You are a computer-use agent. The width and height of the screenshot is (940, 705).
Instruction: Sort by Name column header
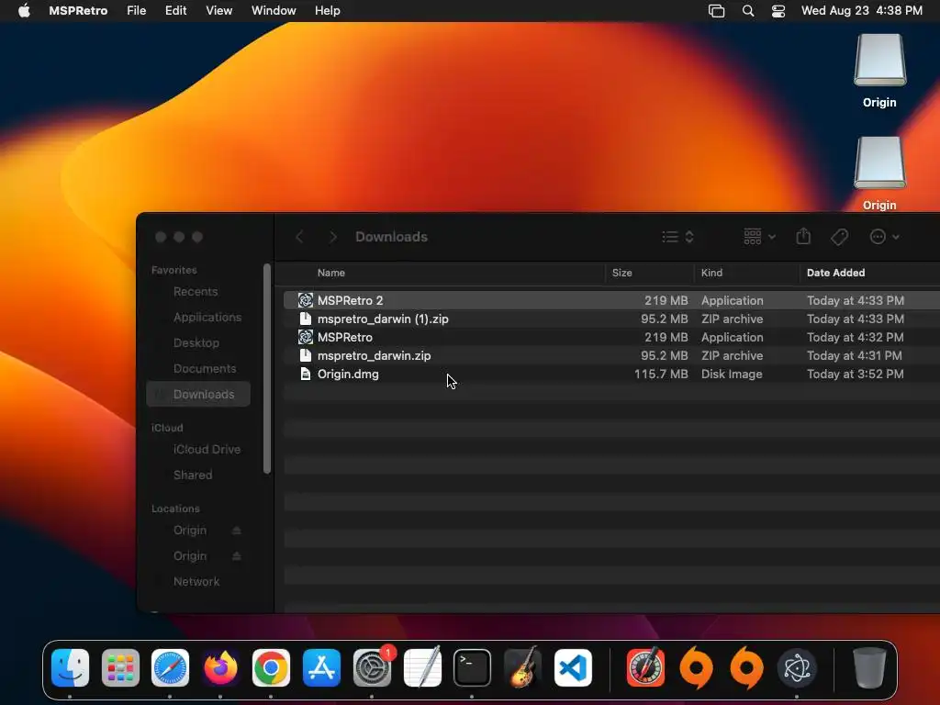[330, 273]
